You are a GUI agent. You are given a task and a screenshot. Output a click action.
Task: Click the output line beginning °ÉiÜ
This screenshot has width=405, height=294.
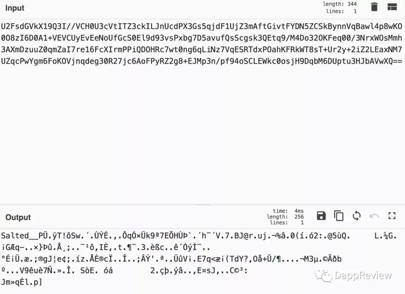(x=171, y=259)
